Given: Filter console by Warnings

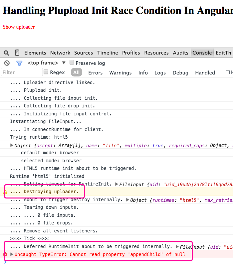Looking at the screenshot, I should (x=120, y=73).
